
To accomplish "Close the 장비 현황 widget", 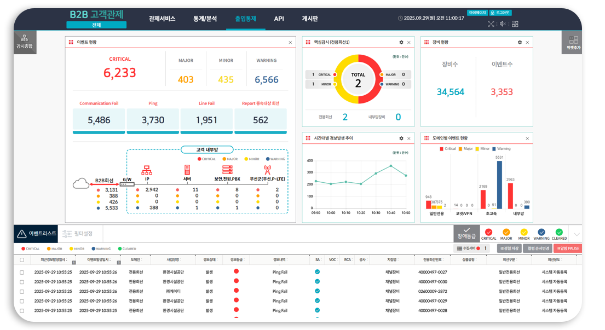I will coord(527,42).
